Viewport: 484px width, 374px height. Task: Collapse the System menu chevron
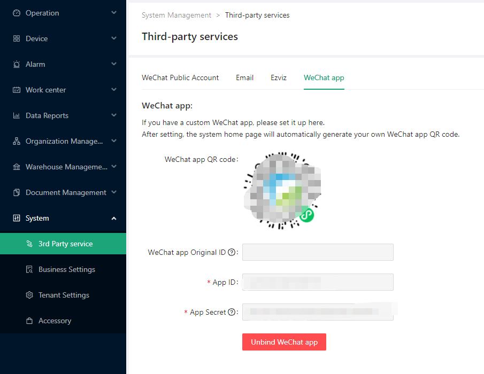(x=114, y=219)
